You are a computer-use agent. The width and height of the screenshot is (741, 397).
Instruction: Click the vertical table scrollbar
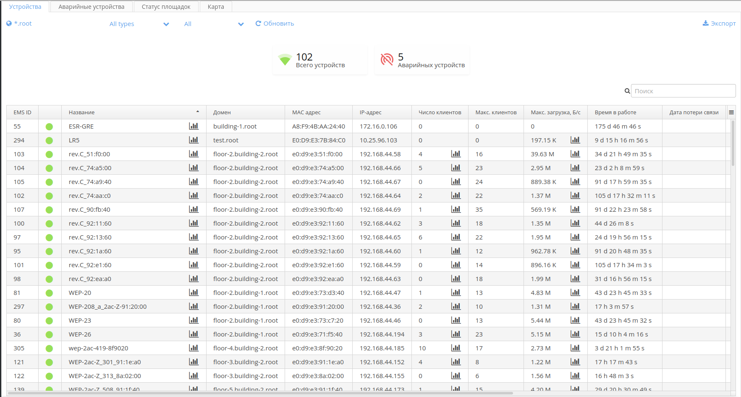[x=733, y=143]
